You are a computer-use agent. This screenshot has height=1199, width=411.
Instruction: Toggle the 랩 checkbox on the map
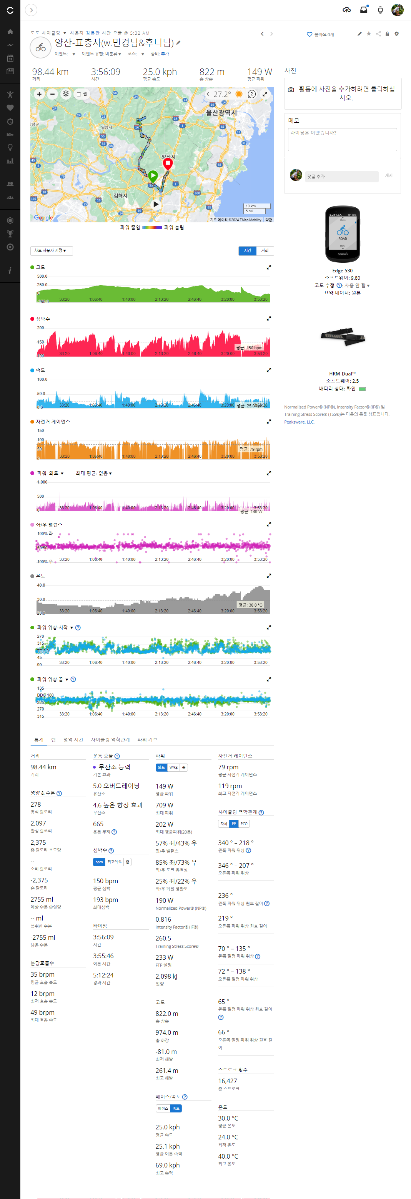[79, 95]
